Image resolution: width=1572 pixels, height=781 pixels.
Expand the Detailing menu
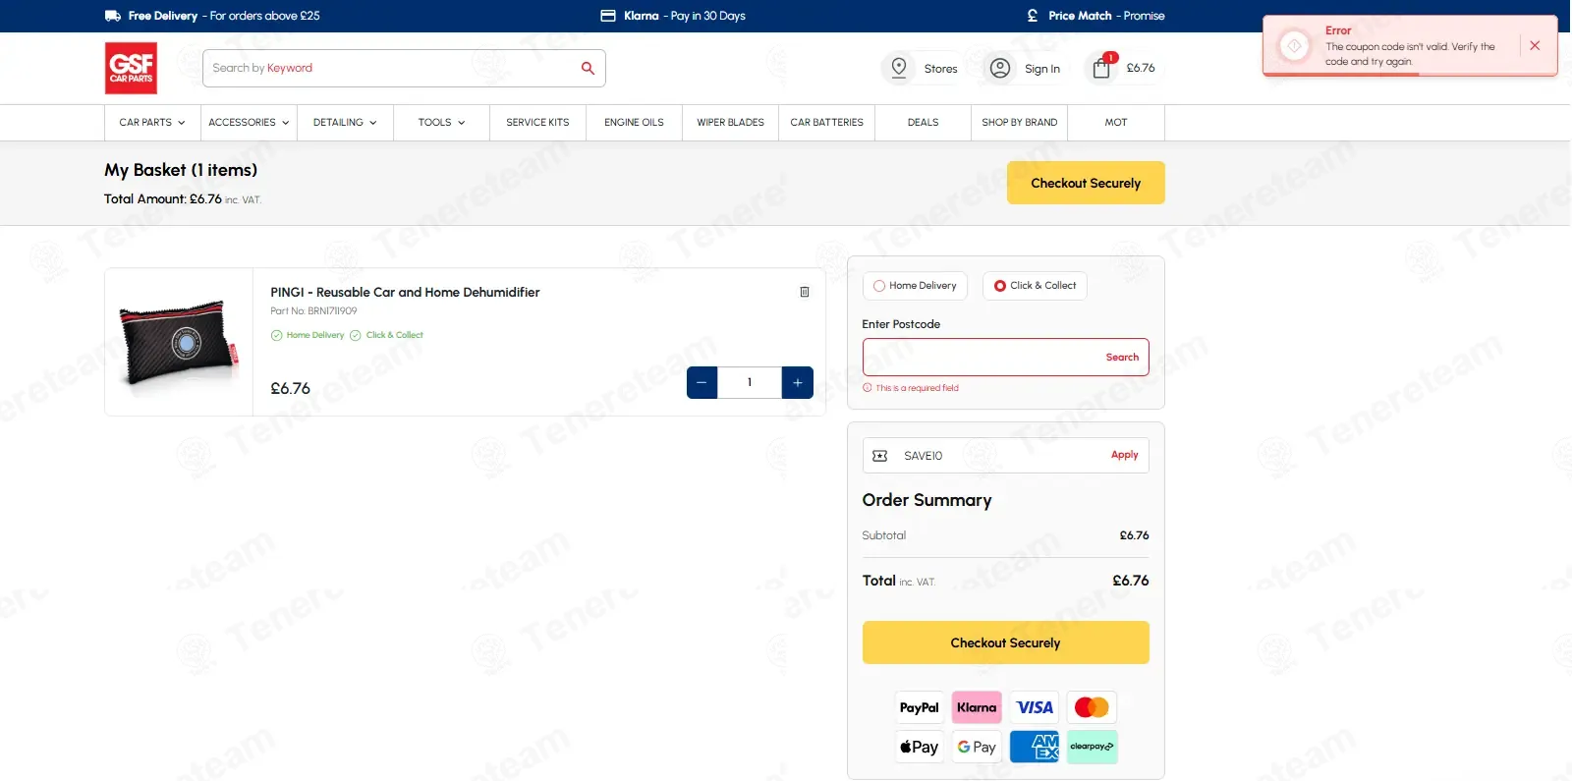pyautogui.click(x=345, y=123)
